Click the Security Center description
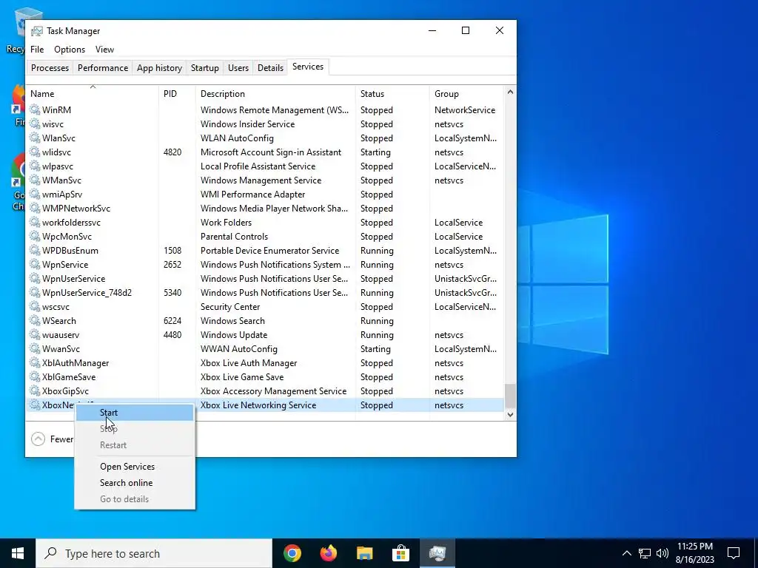This screenshot has height=568, width=758. click(230, 307)
